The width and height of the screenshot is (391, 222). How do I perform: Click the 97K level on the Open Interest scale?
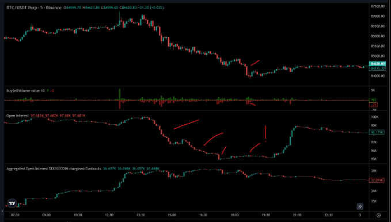tap(374, 142)
